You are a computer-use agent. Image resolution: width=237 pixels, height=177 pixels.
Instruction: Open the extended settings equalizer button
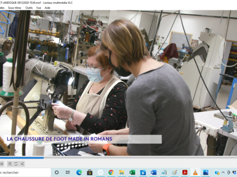[x=1, y=164]
